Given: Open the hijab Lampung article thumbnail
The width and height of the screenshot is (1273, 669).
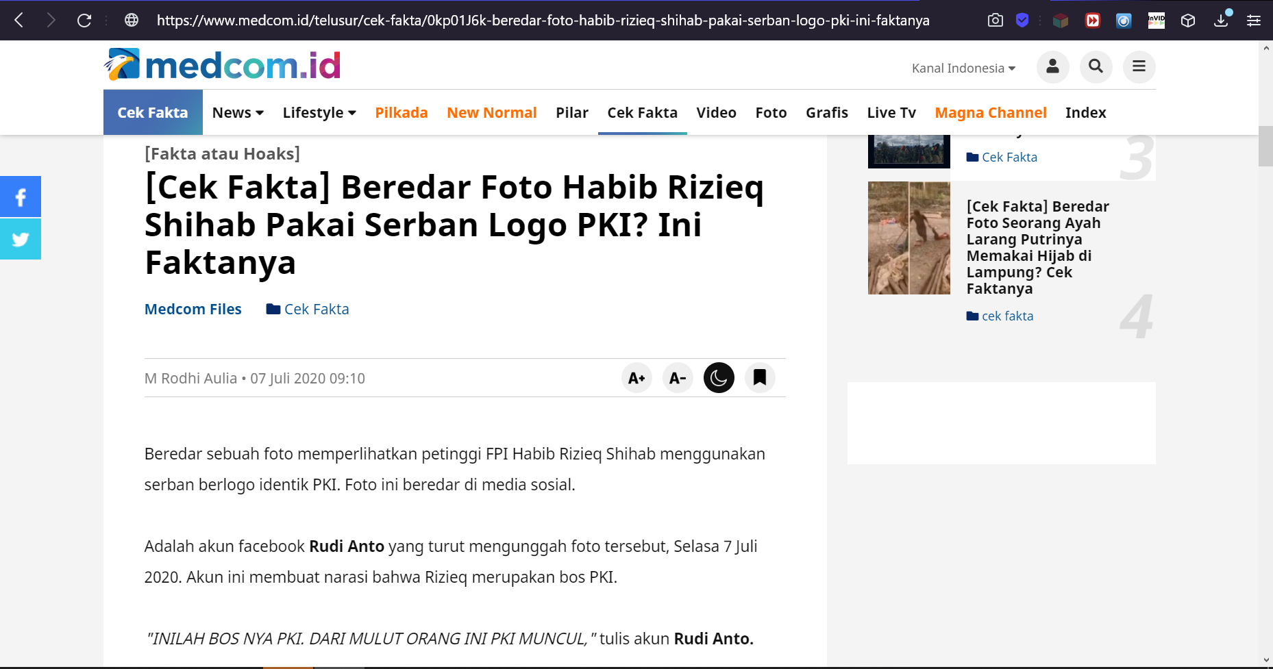Looking at the screenshot, I should (x=909, y=238).
